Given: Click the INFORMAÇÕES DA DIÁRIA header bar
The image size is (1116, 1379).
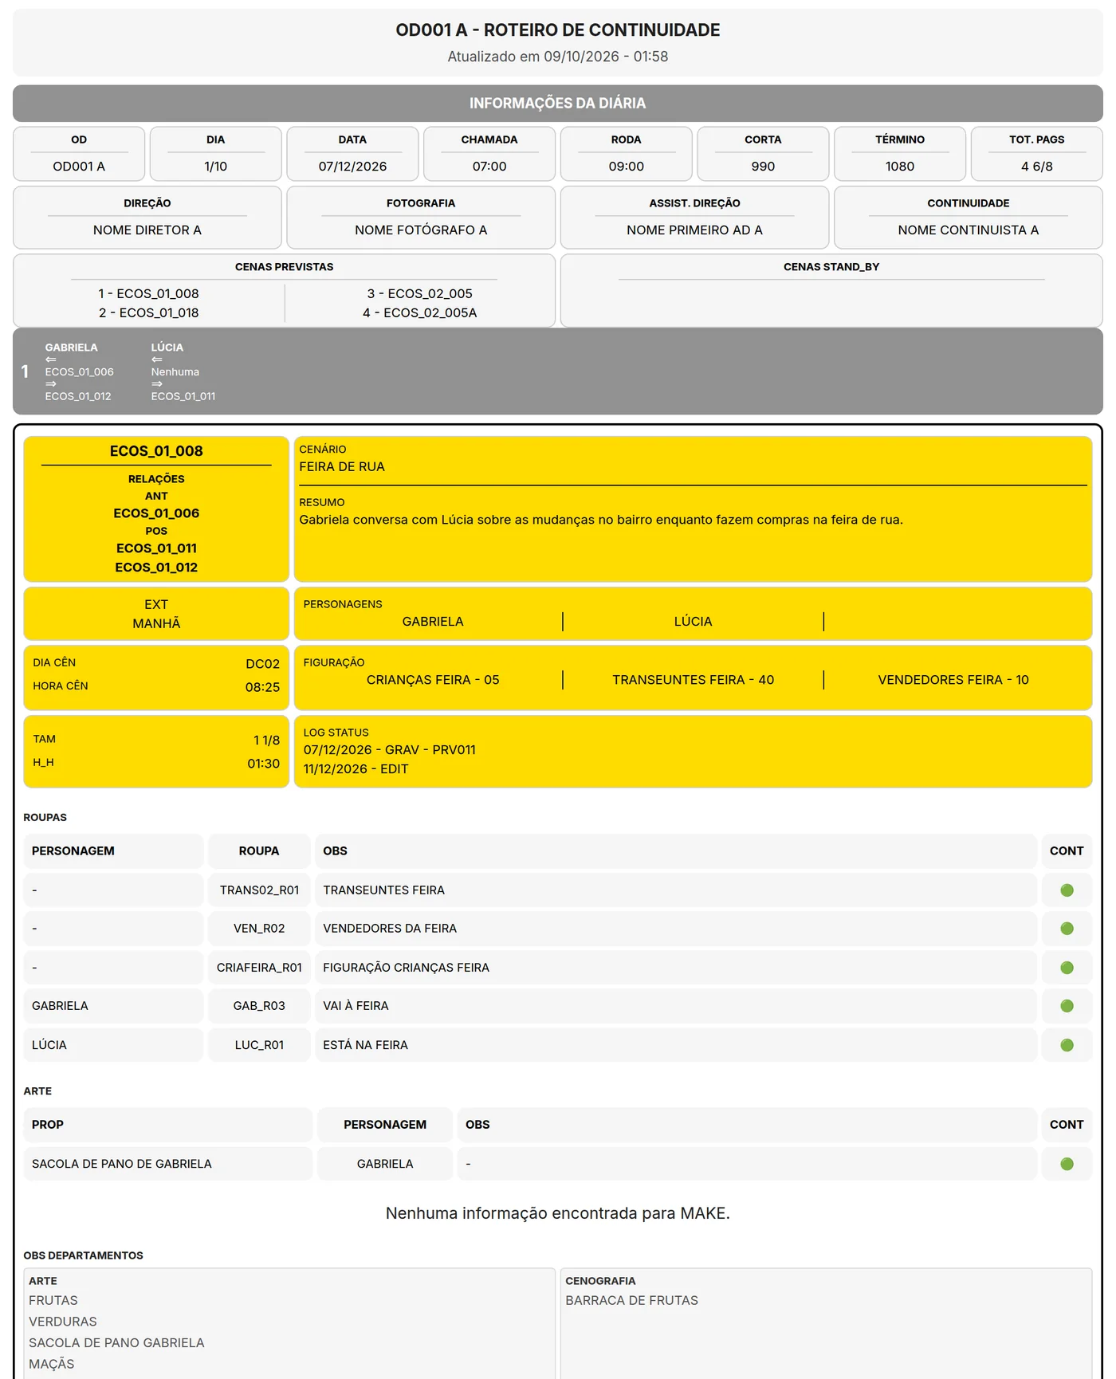Looking at the screenshot, I should point(558,104).
